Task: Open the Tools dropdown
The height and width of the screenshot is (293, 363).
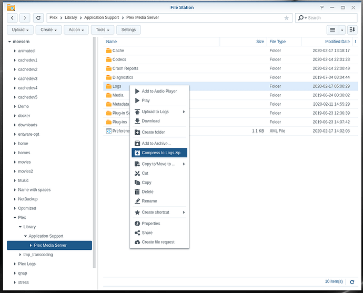Action: (x=103, y=29)
